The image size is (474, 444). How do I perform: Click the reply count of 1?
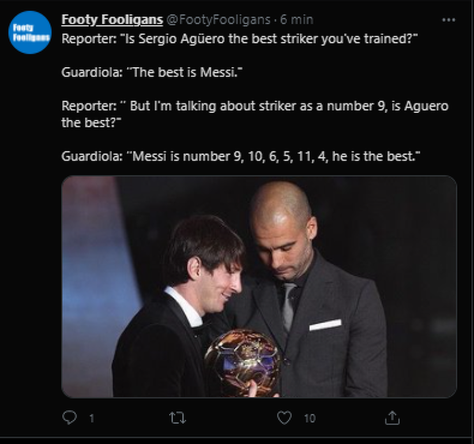92,418
